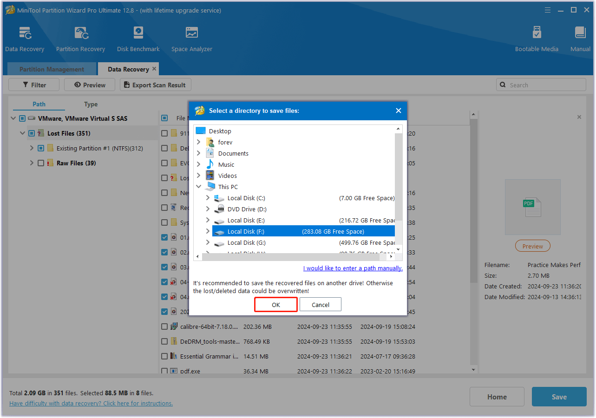Click the Raw Files folder icon

coord(50,163)
